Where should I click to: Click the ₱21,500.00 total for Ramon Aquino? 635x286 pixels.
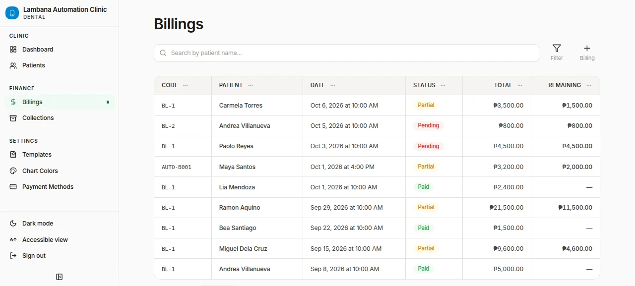[x=507, y=208]
